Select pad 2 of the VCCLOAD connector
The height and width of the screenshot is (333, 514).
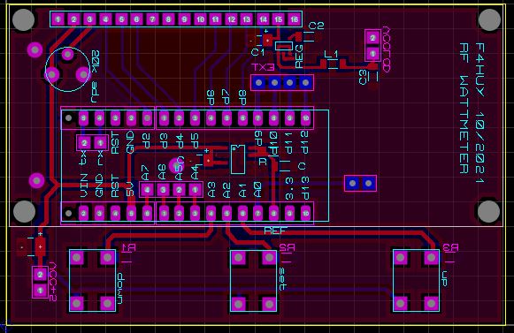(x=372, y=38)
